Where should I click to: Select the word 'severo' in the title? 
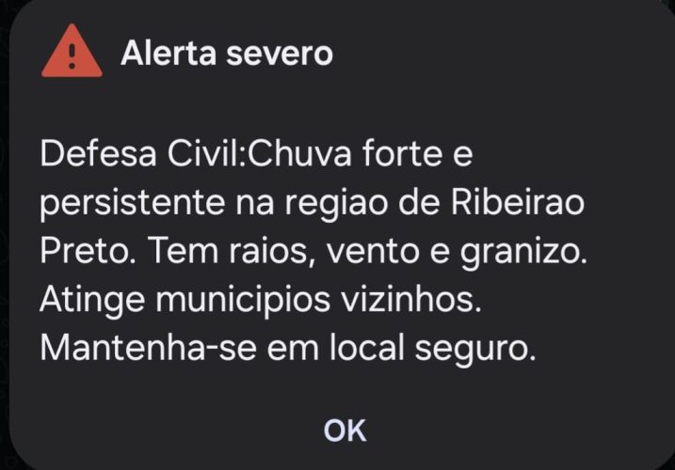(x=280, y=55)
